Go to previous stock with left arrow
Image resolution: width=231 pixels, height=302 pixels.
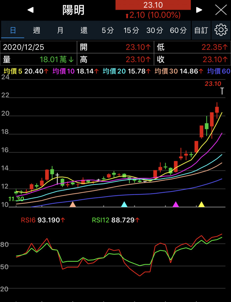click(30, 10)
